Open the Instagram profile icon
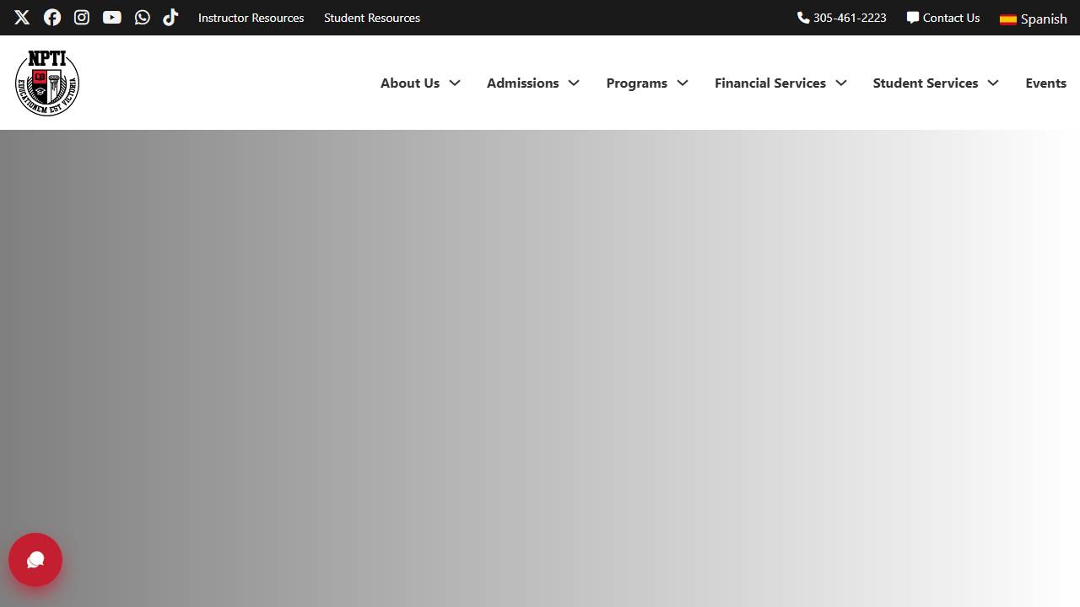The height and width of the screenshot is (607, 1080). tap(82, 18)
